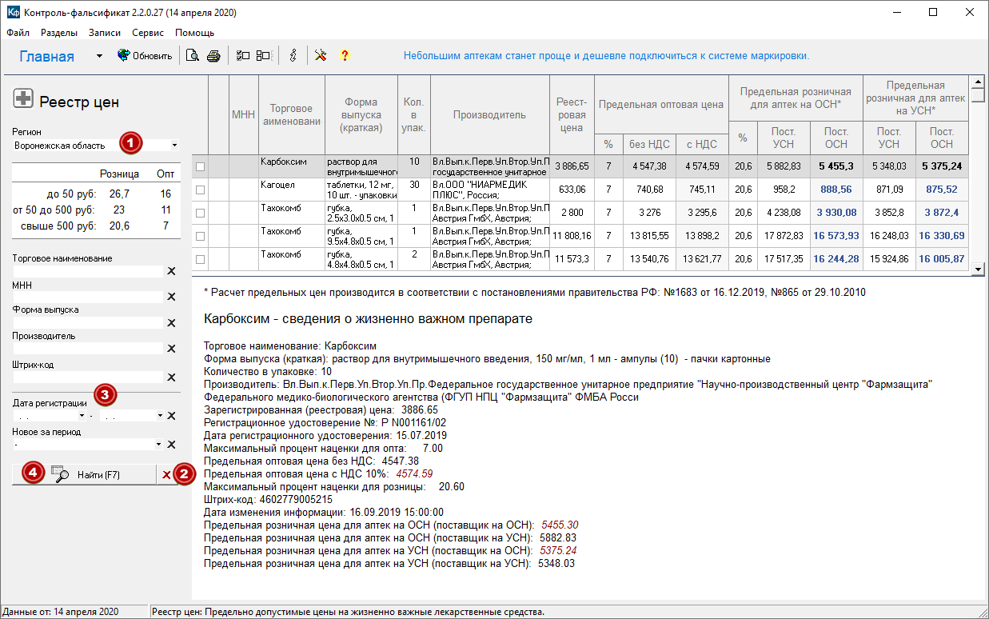Click the print preview icon in toolbar
The height and width of the screenshot is (619, 989).
coord(192,55)
